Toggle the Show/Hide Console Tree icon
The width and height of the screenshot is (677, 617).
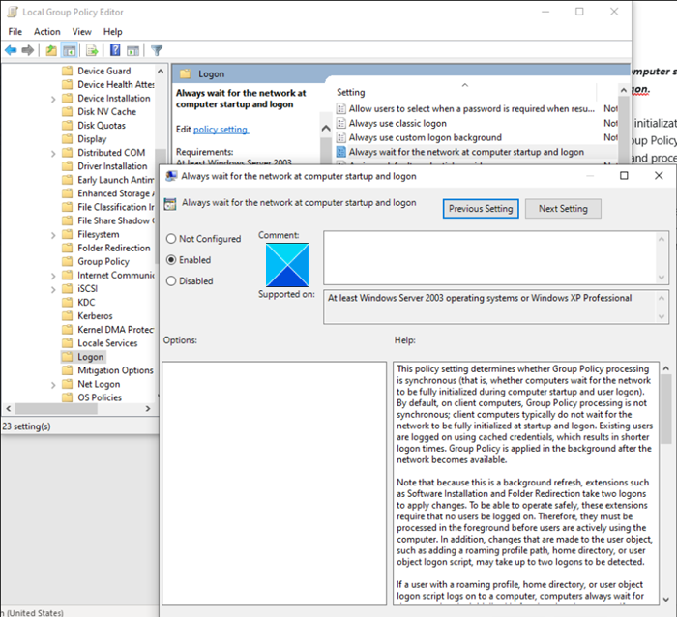pos(69,50)
